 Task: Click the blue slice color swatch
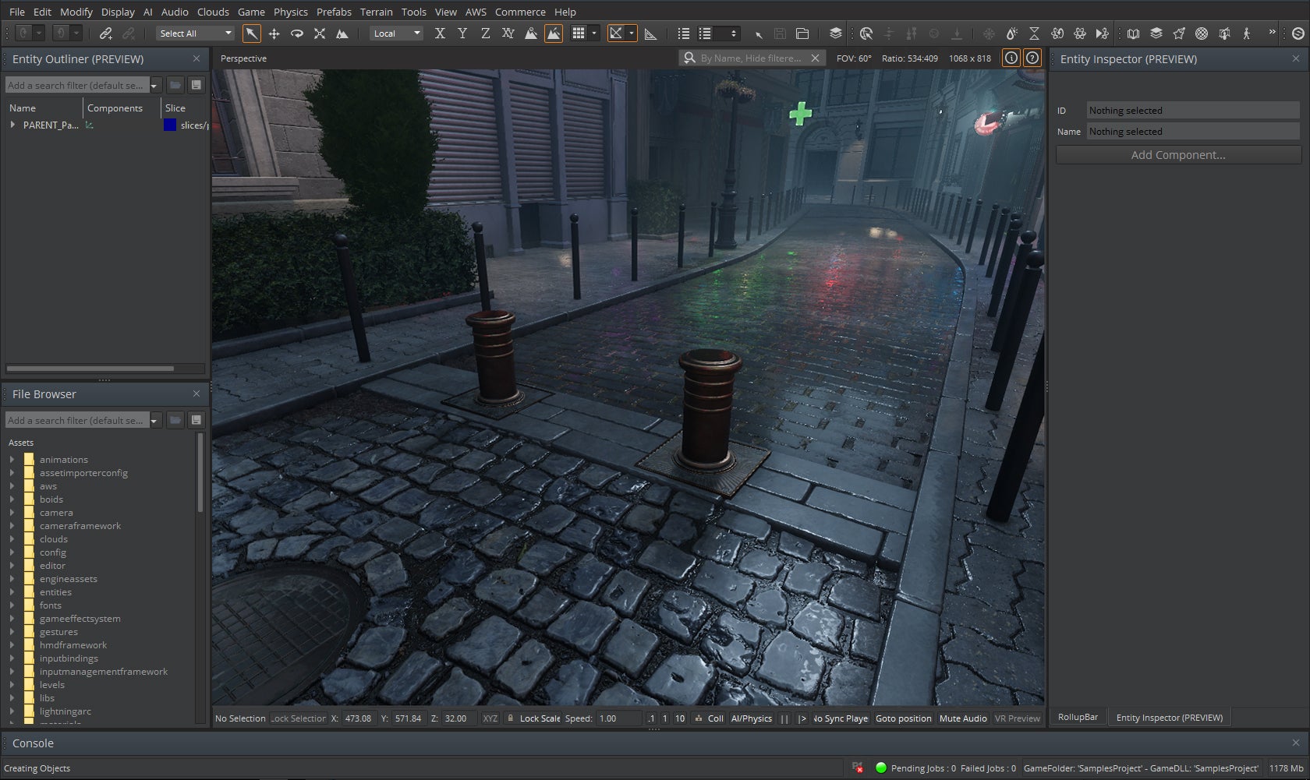(x=170, y=125)
